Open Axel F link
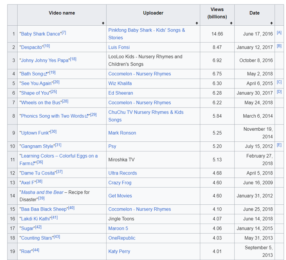Viewport: 286px width, 260px height. [x=28, y=183]
